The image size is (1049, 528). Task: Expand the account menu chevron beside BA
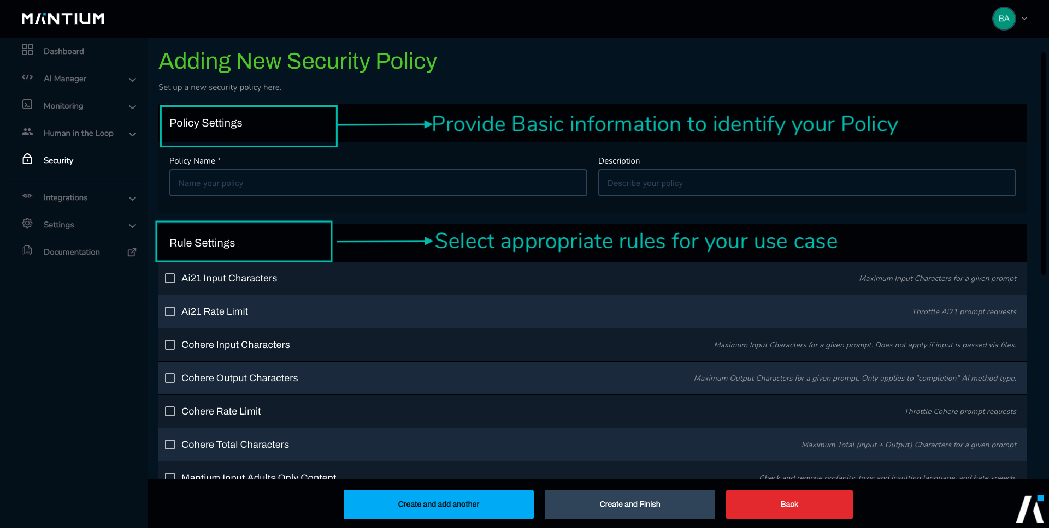[1024, 19]
